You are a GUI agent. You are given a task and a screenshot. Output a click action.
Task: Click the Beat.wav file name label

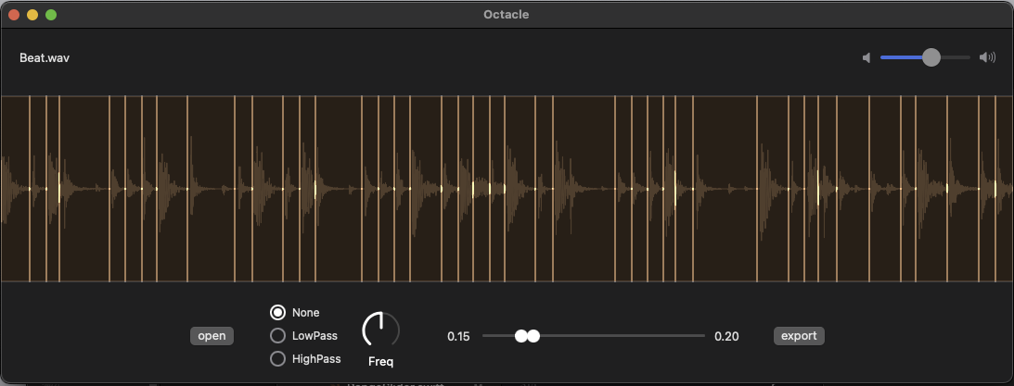(x=45, y=58)
